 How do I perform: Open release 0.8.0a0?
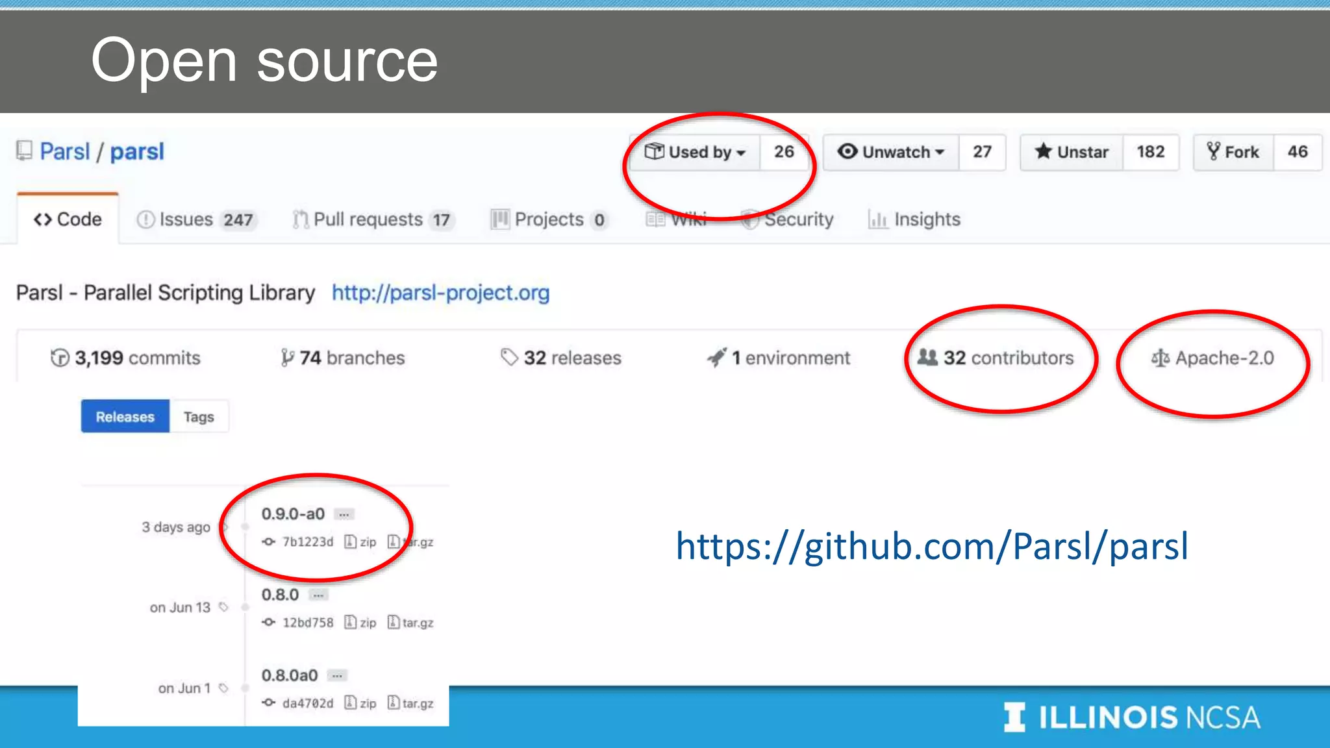tap(290, 675)
